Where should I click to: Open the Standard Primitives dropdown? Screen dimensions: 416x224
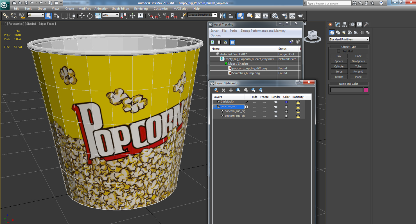click(x=349, y=39)
